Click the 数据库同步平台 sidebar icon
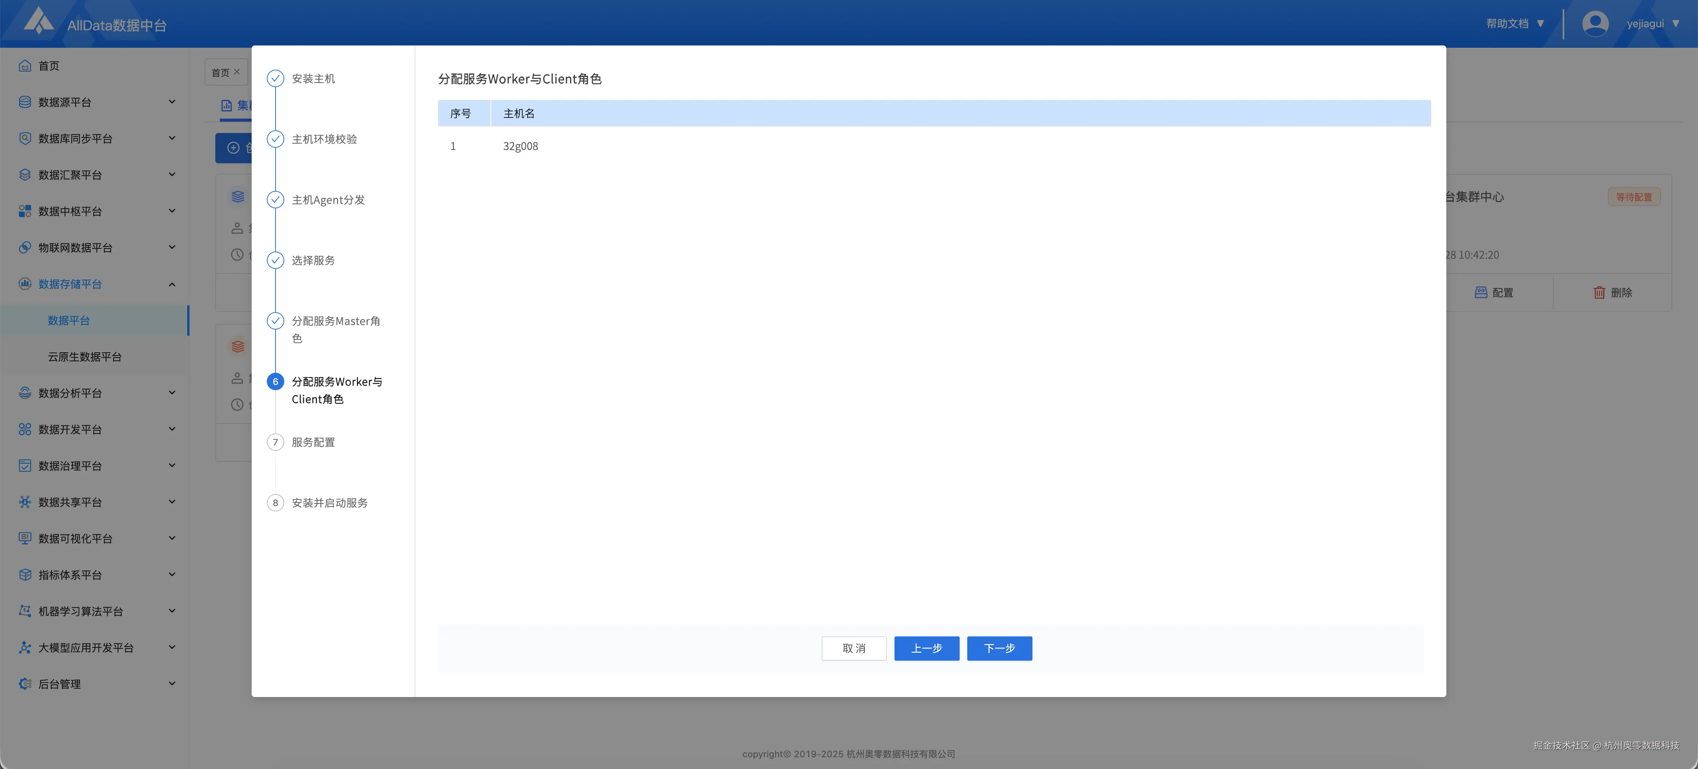The image size is (1698, 769). coord(25,138)
